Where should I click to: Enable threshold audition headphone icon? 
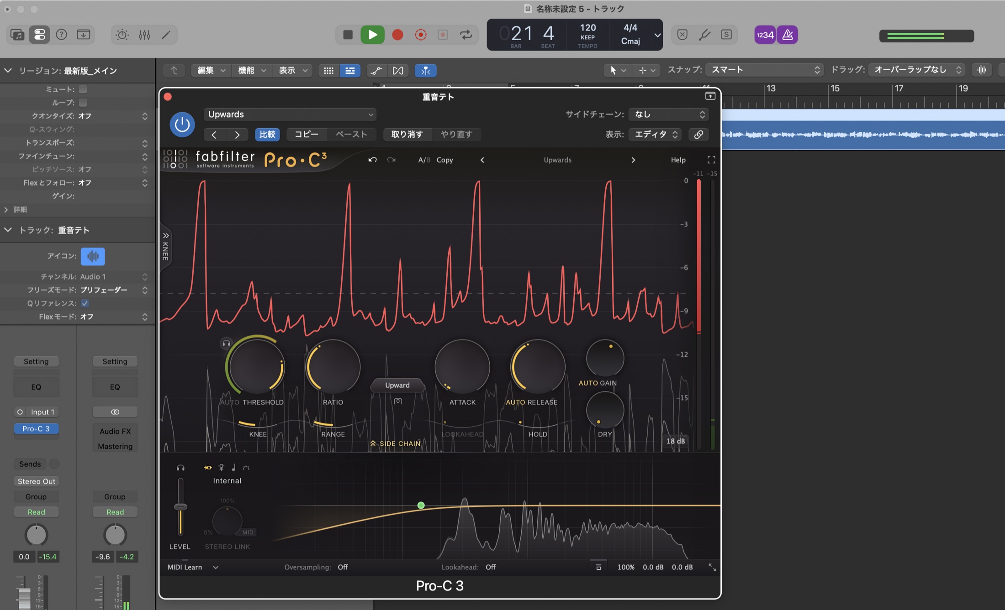tap(226, 343)
